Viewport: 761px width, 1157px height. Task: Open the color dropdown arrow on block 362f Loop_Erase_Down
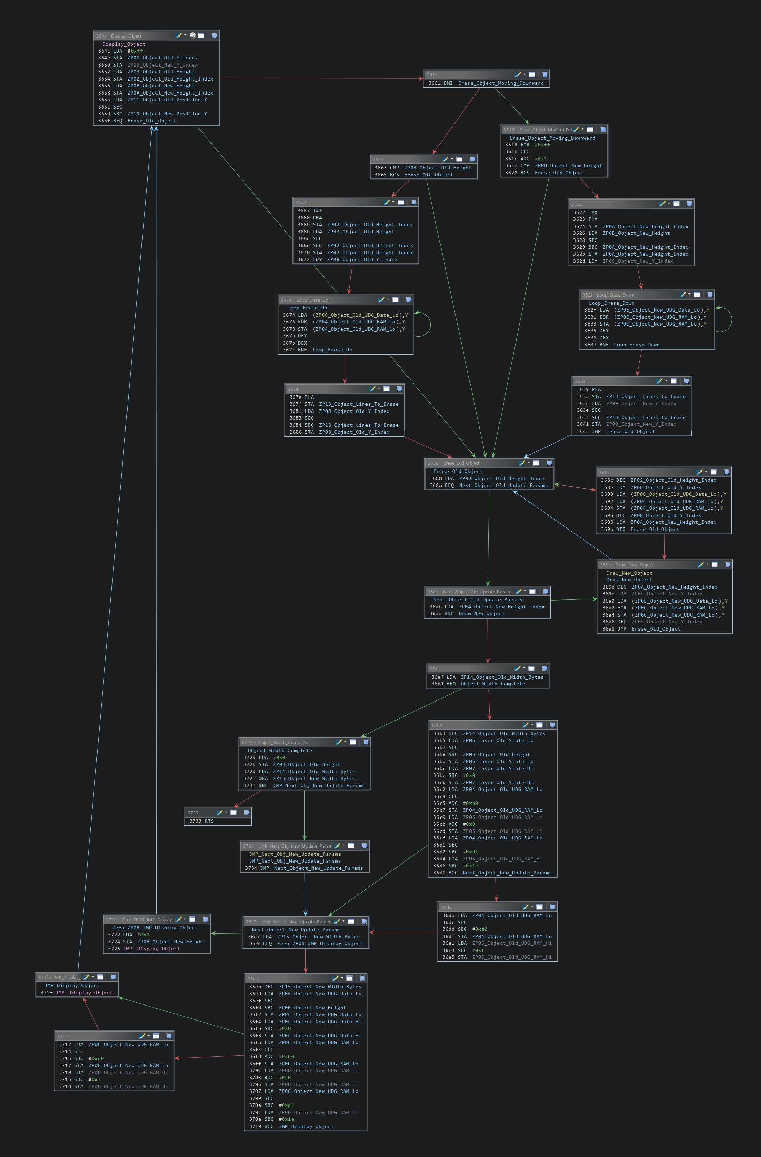(x=689, y=294)
